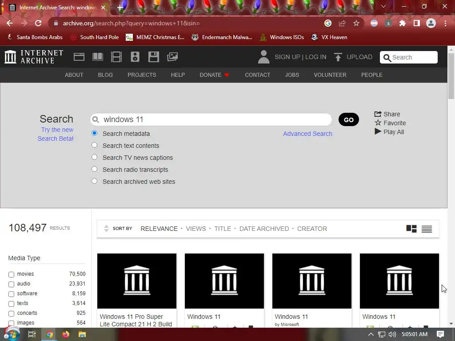The image size is (455, 341).
Task: Open the Internet Archive home logo
Action: (x=34, y=57)
